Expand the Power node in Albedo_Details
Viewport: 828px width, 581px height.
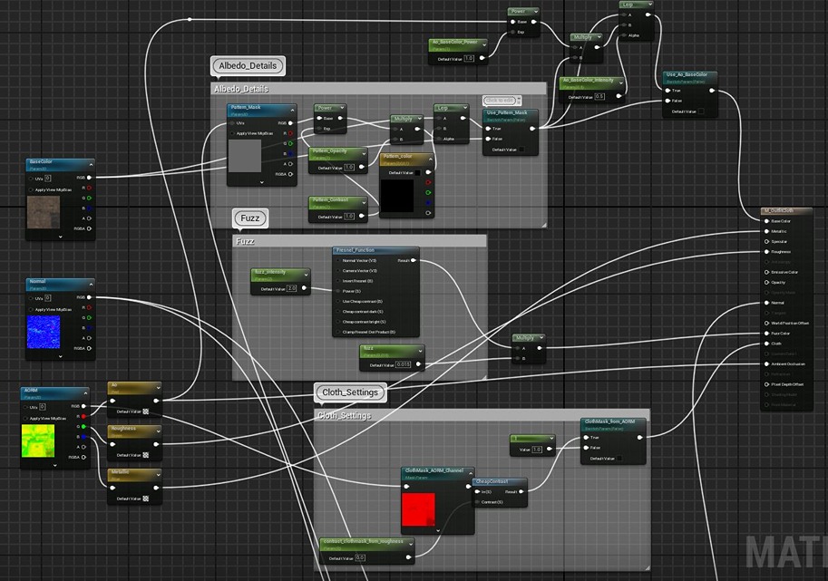(341, 108)
